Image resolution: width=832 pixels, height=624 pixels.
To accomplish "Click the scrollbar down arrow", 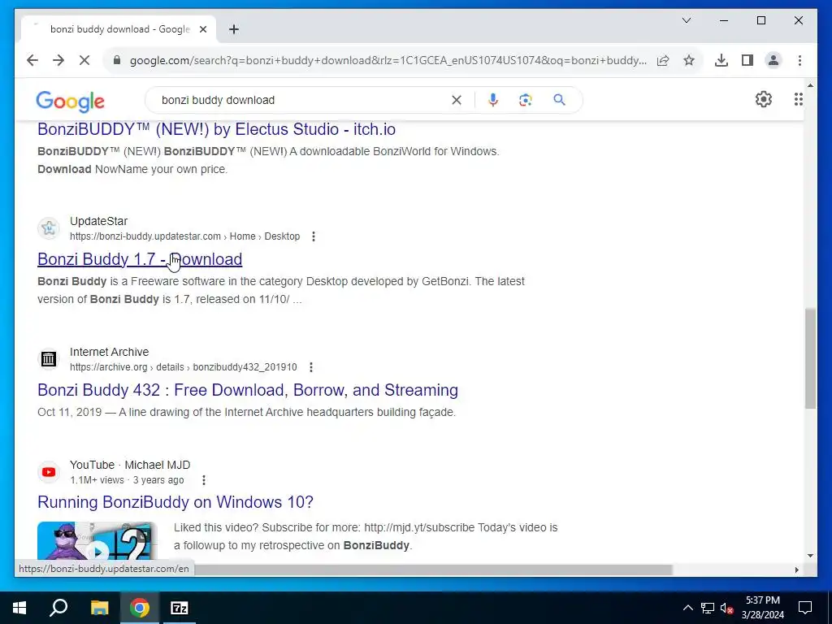I will [x=810, y=556].
